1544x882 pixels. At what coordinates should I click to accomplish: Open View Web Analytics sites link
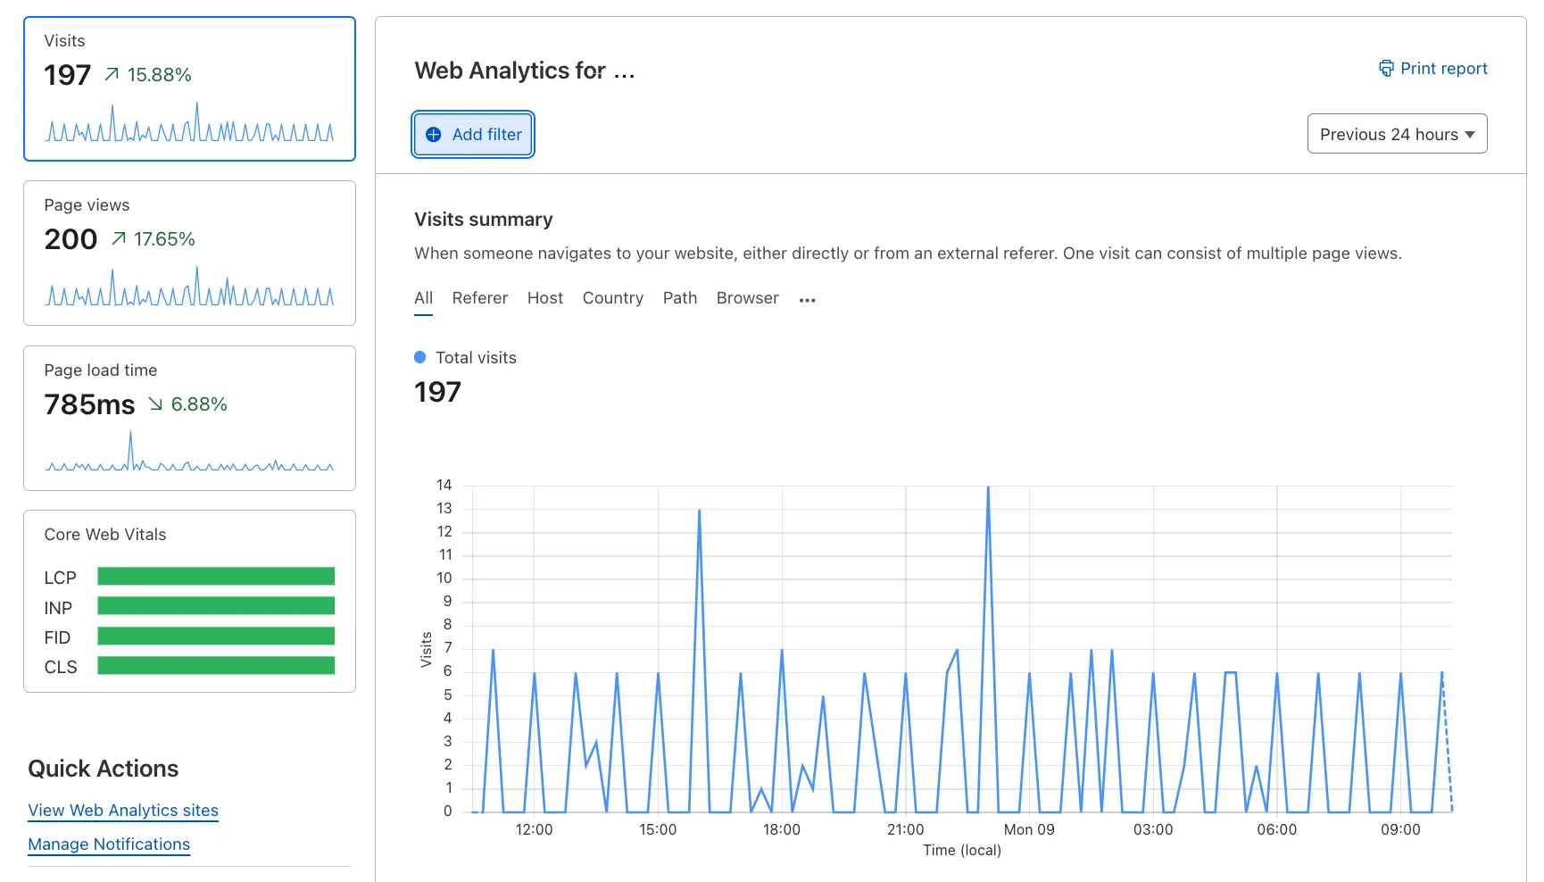(x=122, y=811)
